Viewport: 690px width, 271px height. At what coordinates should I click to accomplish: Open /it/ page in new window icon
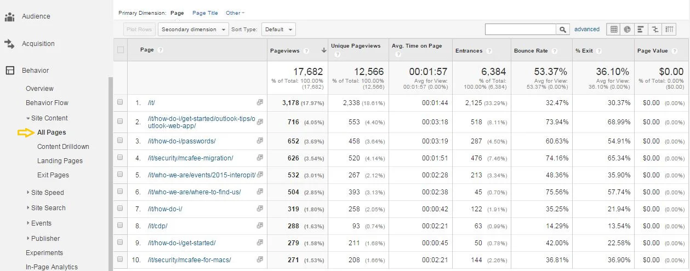pos(260,103)
